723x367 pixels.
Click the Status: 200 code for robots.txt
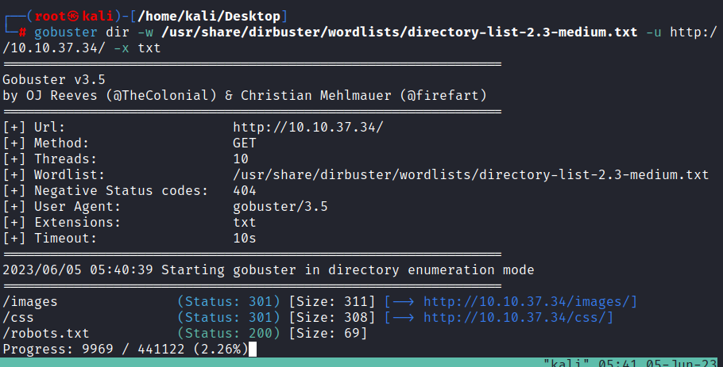229,334
